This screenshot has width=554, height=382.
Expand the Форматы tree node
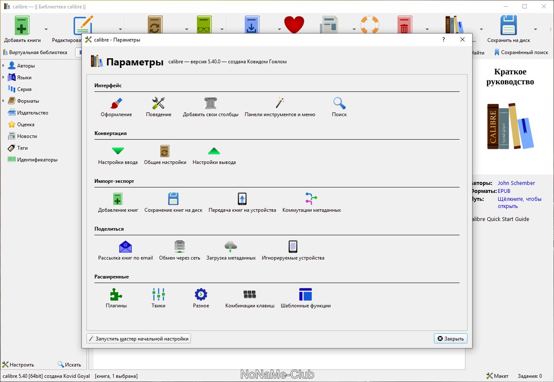tap(3, 101)
